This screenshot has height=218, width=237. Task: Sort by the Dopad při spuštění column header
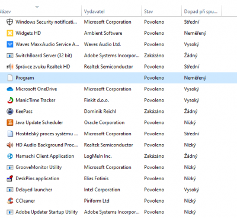(x=201, y=12)
